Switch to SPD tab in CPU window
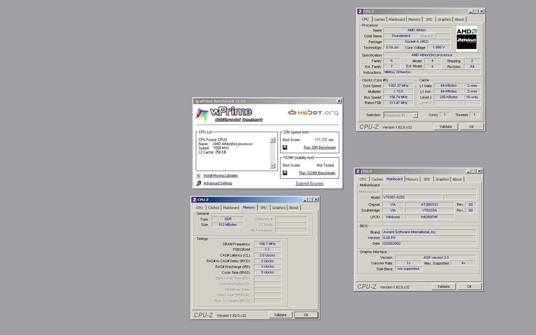The height and width of the screenshot is (335, 536). tap(429, 19)
